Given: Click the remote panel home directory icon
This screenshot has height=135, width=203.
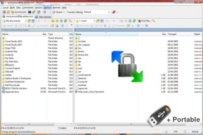Looking at the screenshot, I should [x=130, y=21].
